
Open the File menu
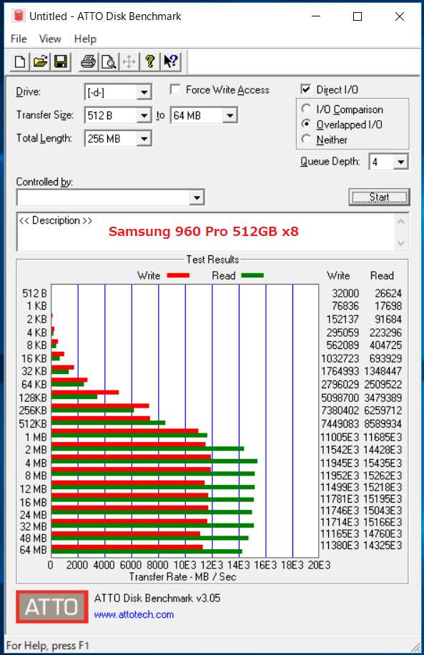tap(19, 39)
